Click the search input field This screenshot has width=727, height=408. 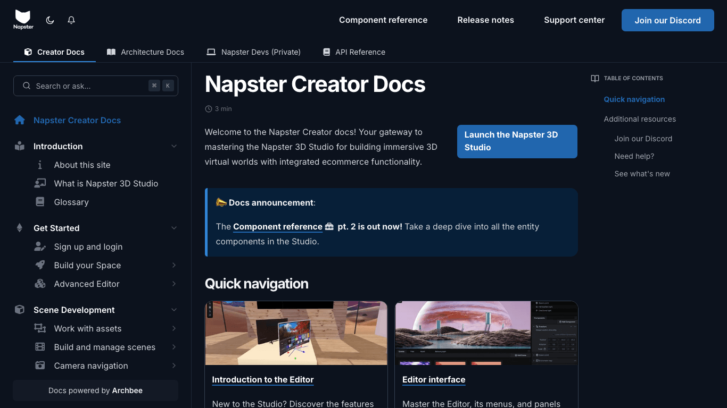tap(90, 86)
